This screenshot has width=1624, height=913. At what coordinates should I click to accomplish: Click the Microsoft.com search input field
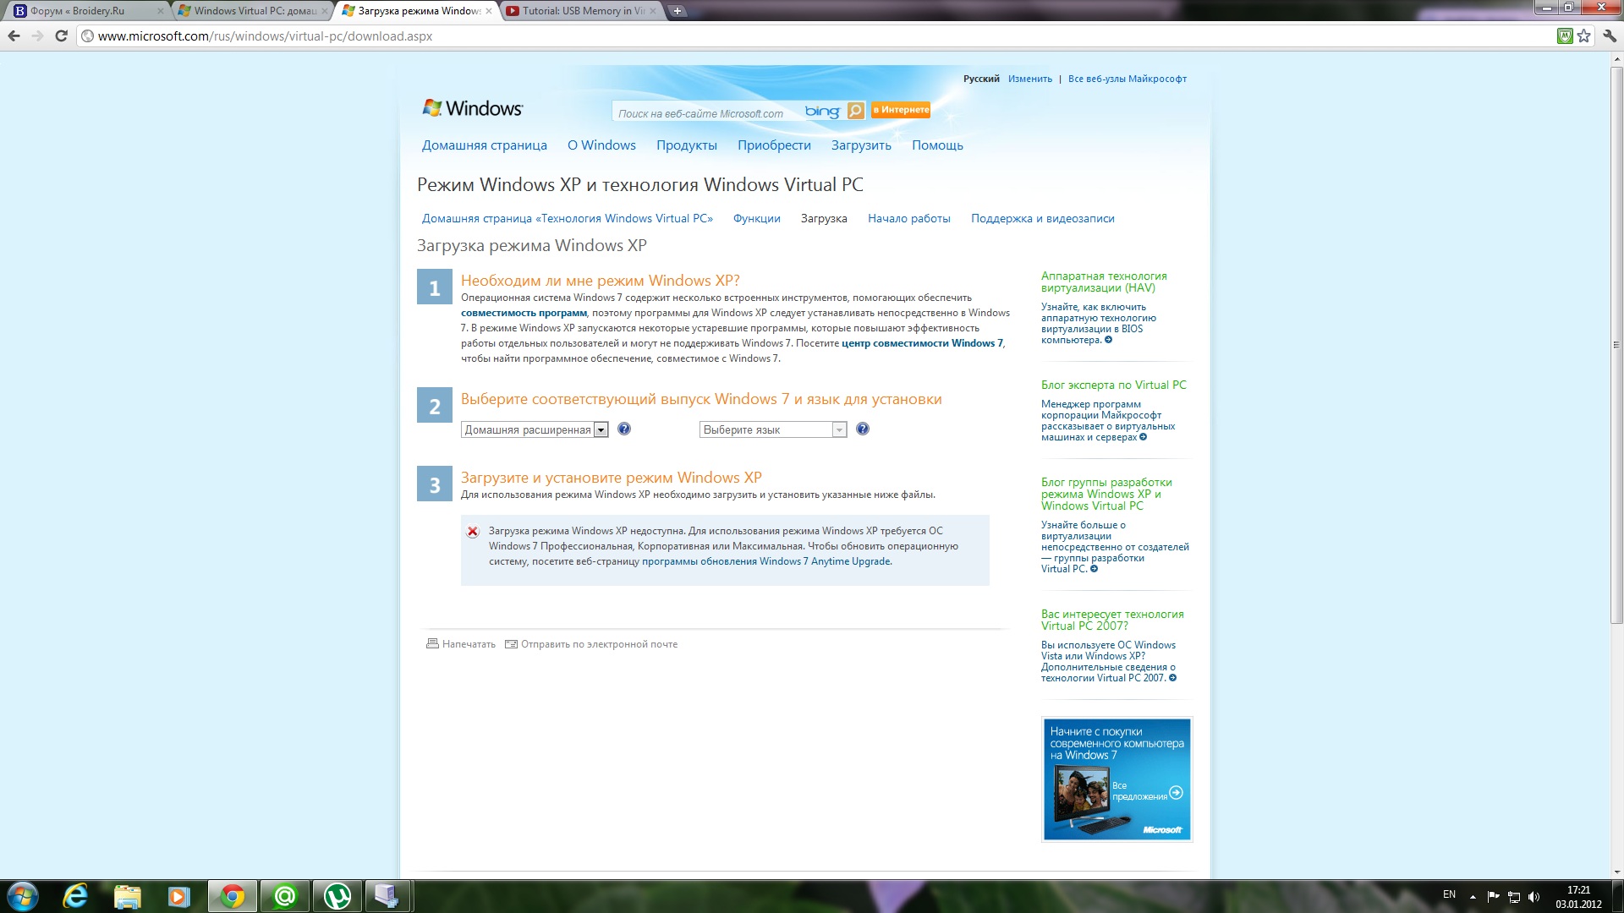pyautogui.click(x=702, y=113)
